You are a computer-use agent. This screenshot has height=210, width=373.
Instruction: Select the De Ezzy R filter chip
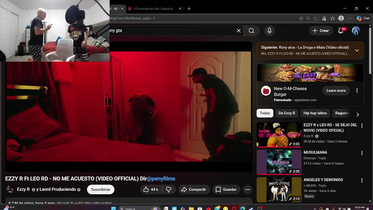pyautogui.click(x=287, y=113)
